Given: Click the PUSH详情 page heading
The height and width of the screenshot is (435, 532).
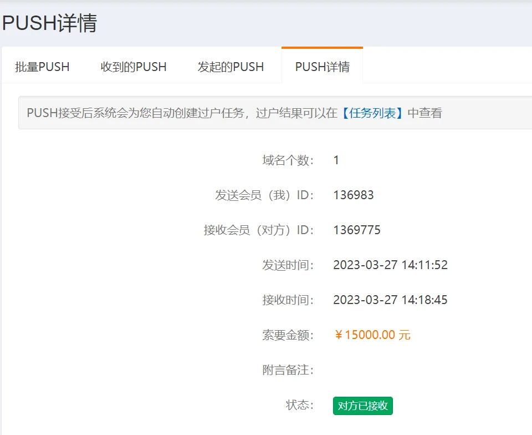Looking at the screenshot, I should 50,23.
